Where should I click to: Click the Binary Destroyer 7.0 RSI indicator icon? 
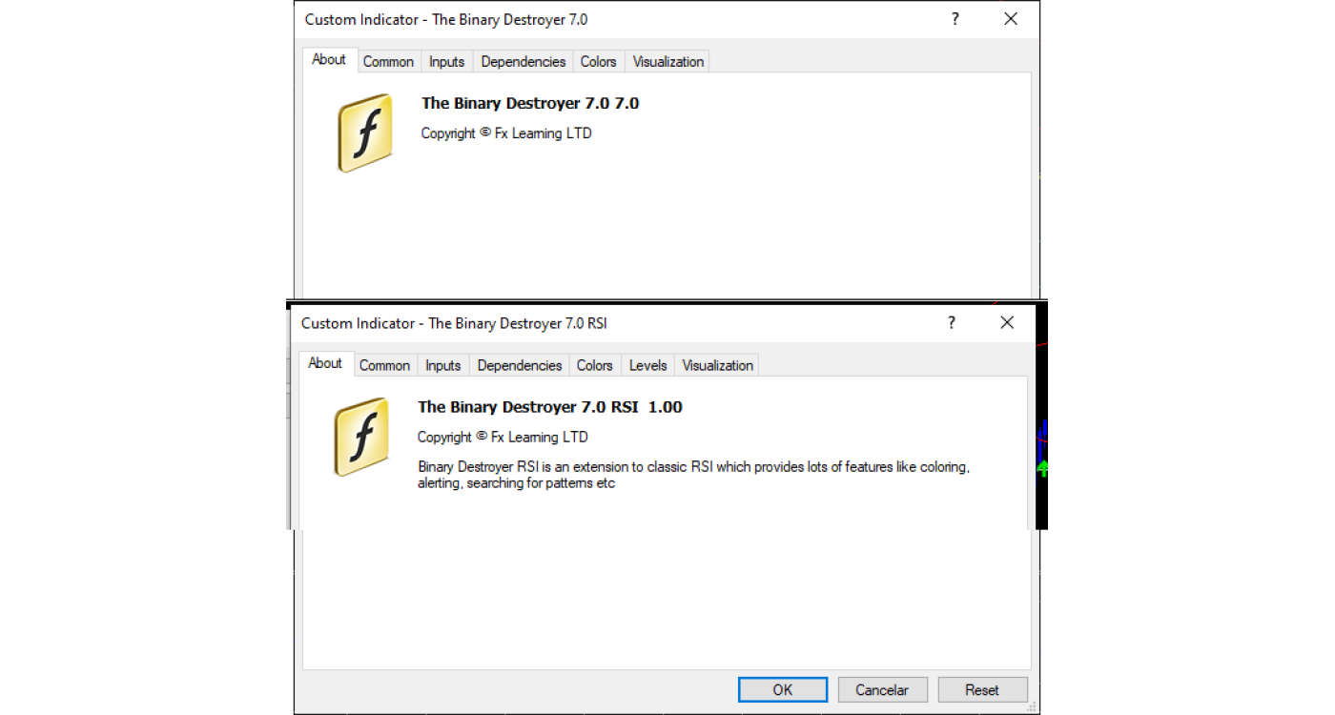[361, 437]
